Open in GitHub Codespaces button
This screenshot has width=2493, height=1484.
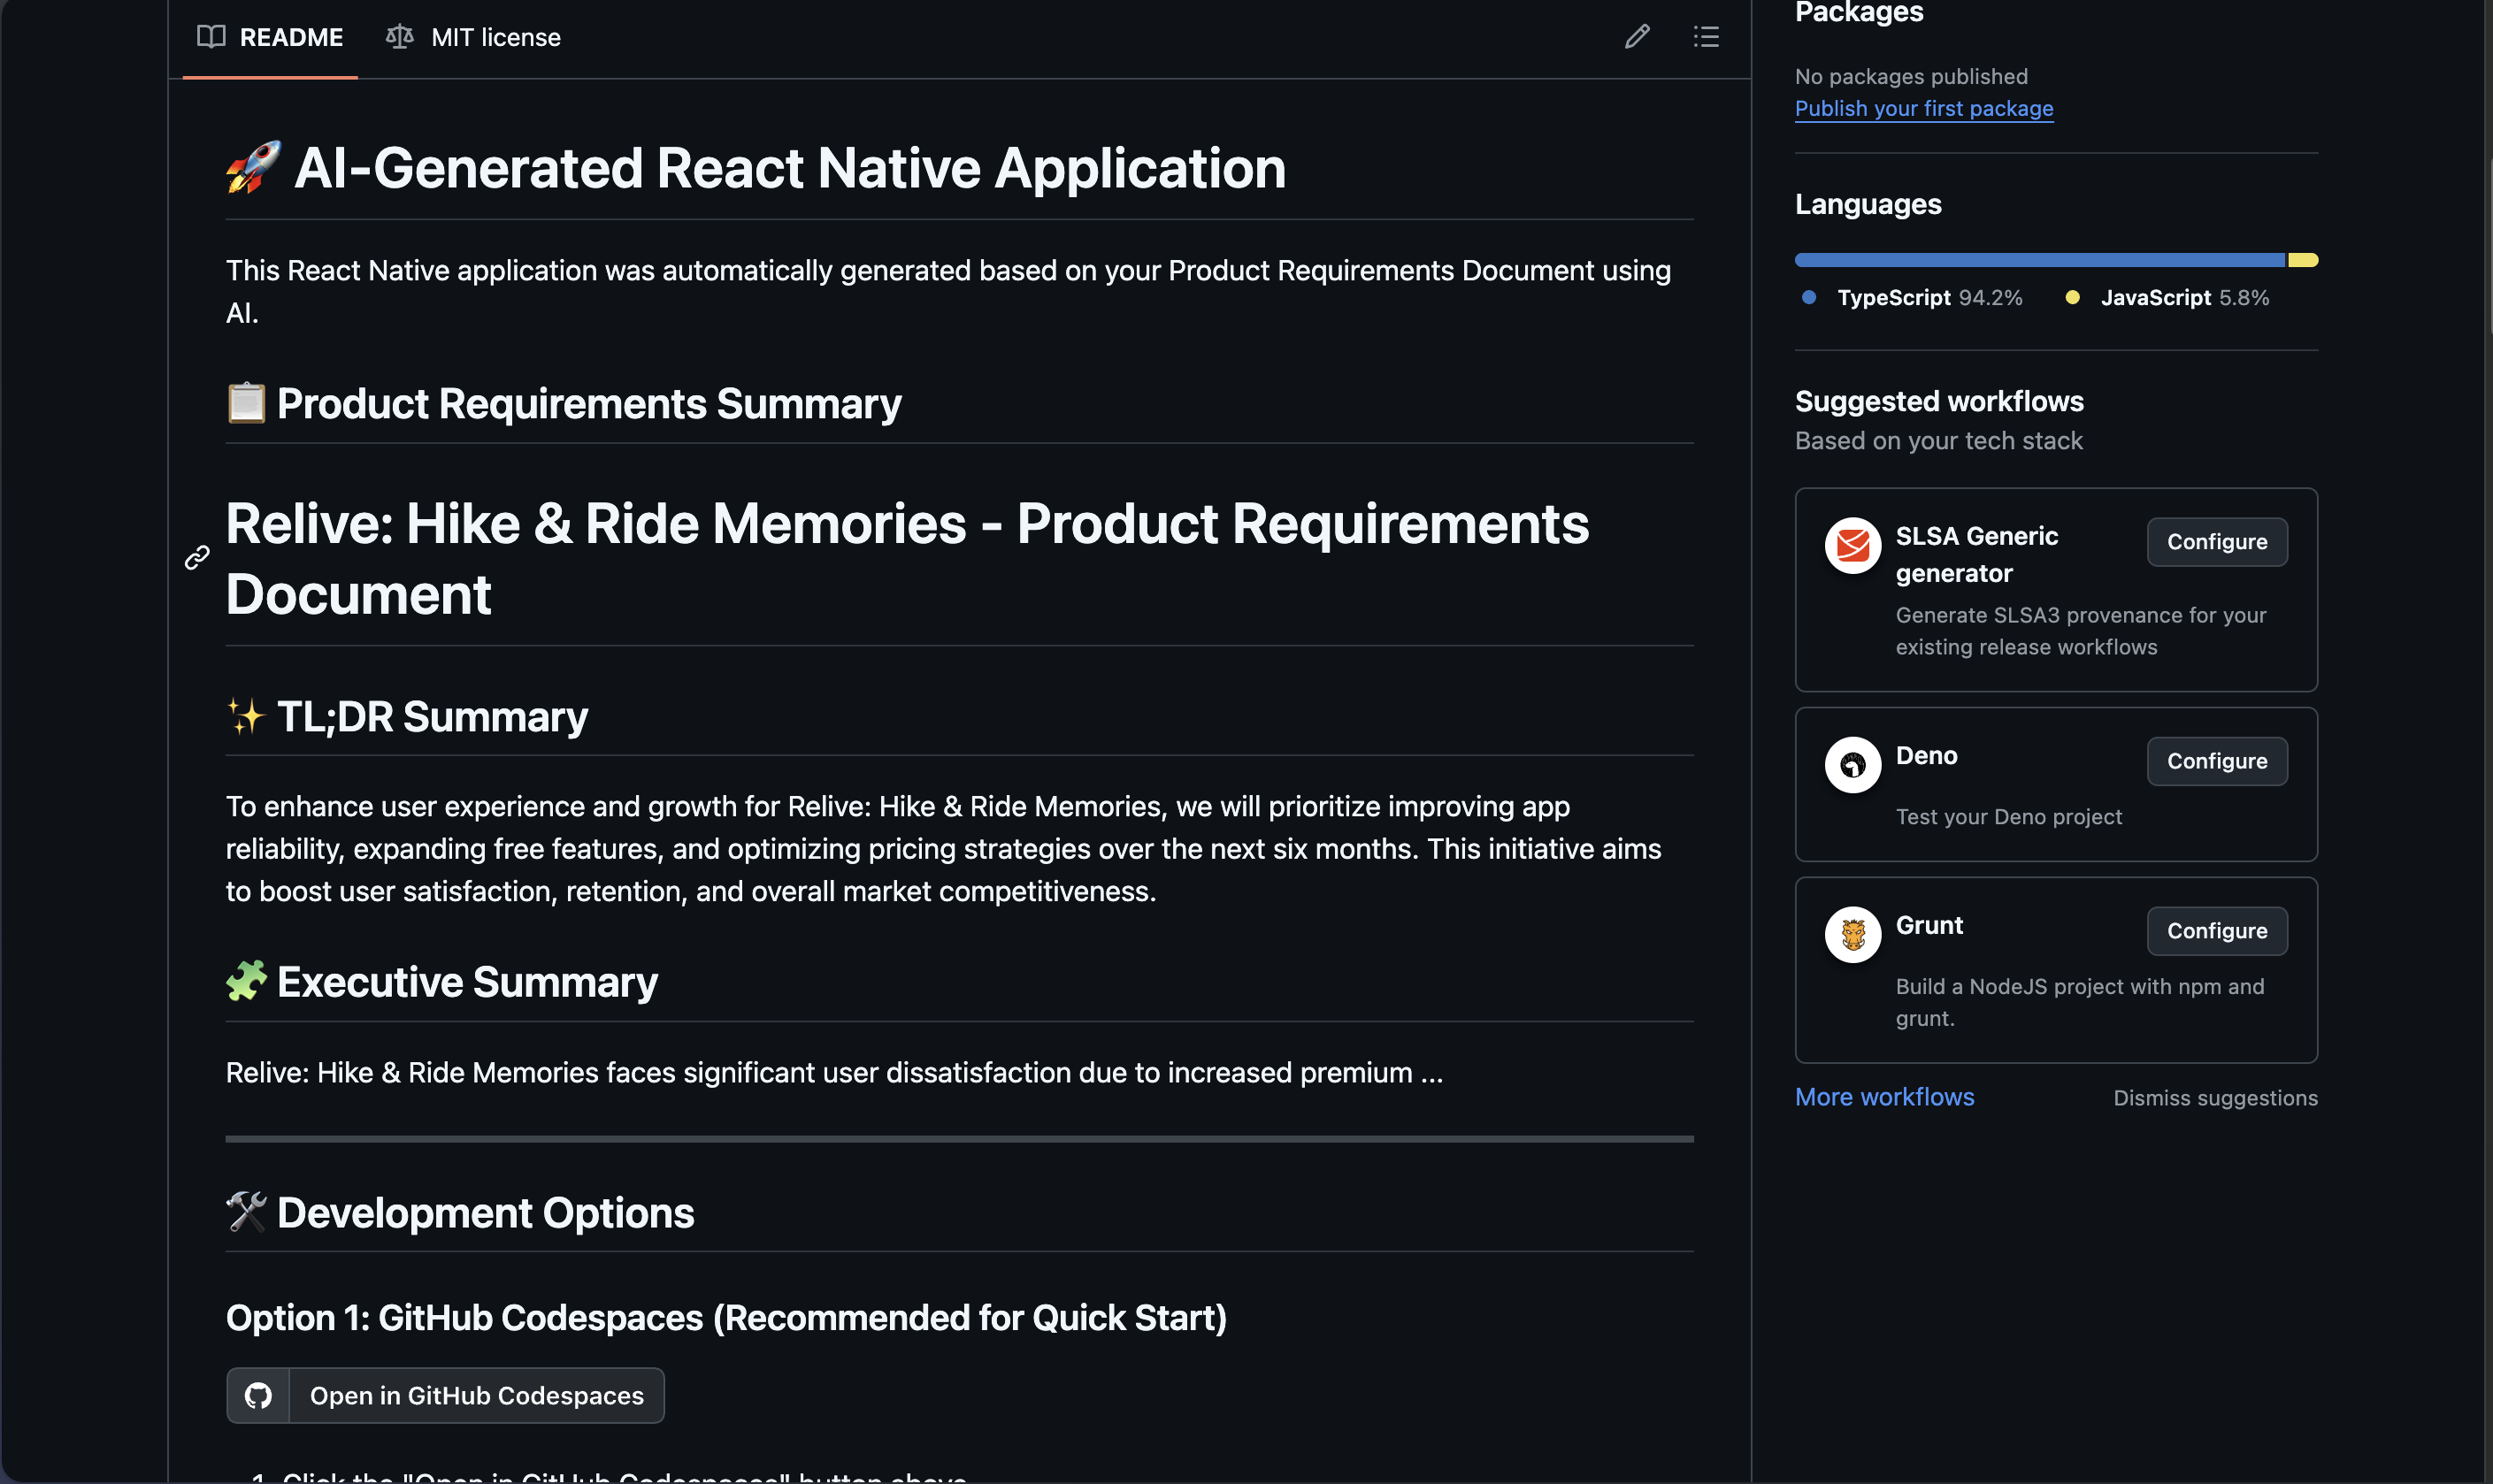pyautogui.click(x=476, y=1395)
